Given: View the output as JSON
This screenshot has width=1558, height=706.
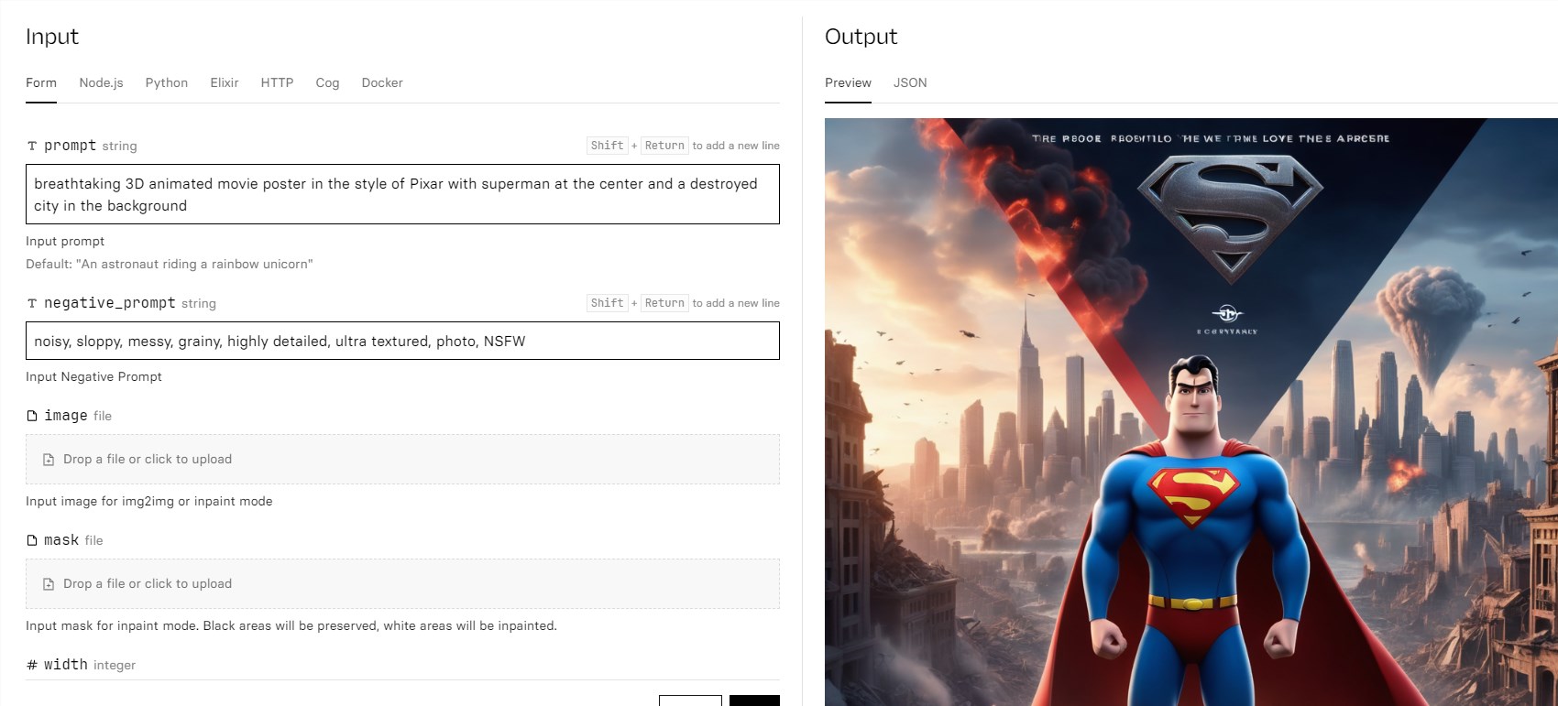Looking at the screenshot, I should click(x=910, y=82).
